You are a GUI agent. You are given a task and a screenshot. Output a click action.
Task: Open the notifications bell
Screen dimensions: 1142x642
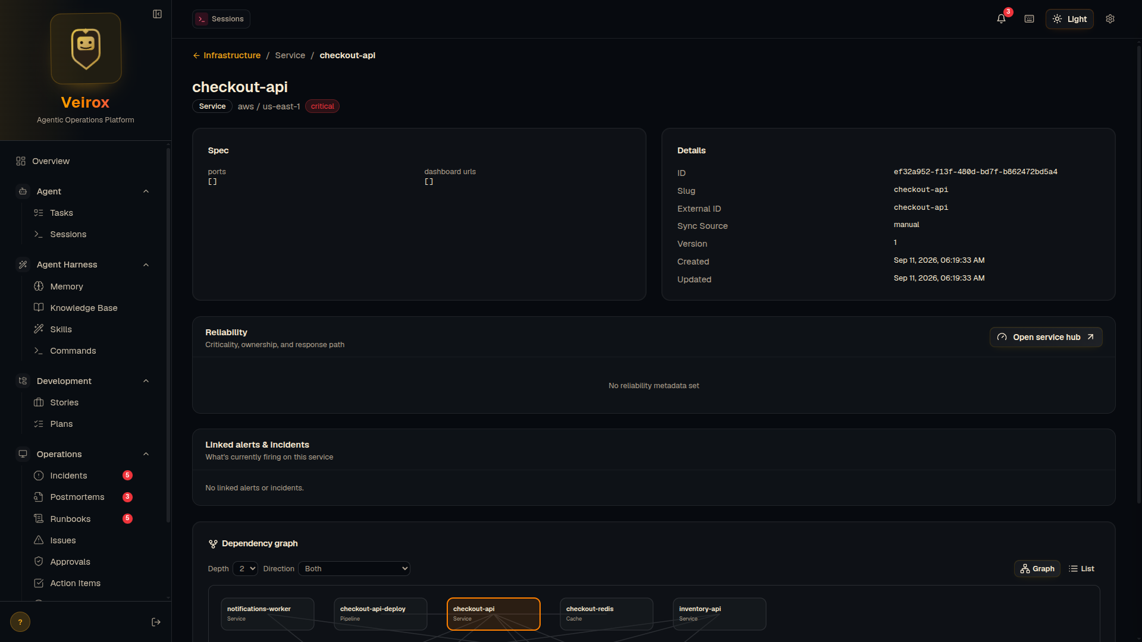click(x=1001, y=19)
